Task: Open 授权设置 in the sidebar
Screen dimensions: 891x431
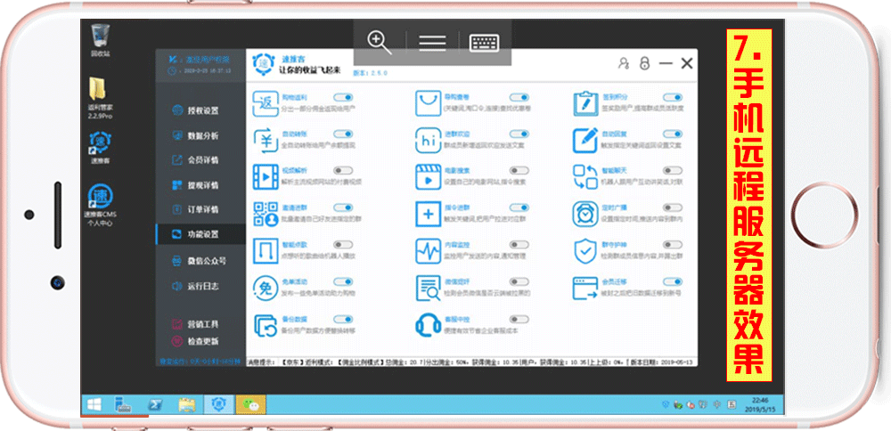Action: coord(200,110)
